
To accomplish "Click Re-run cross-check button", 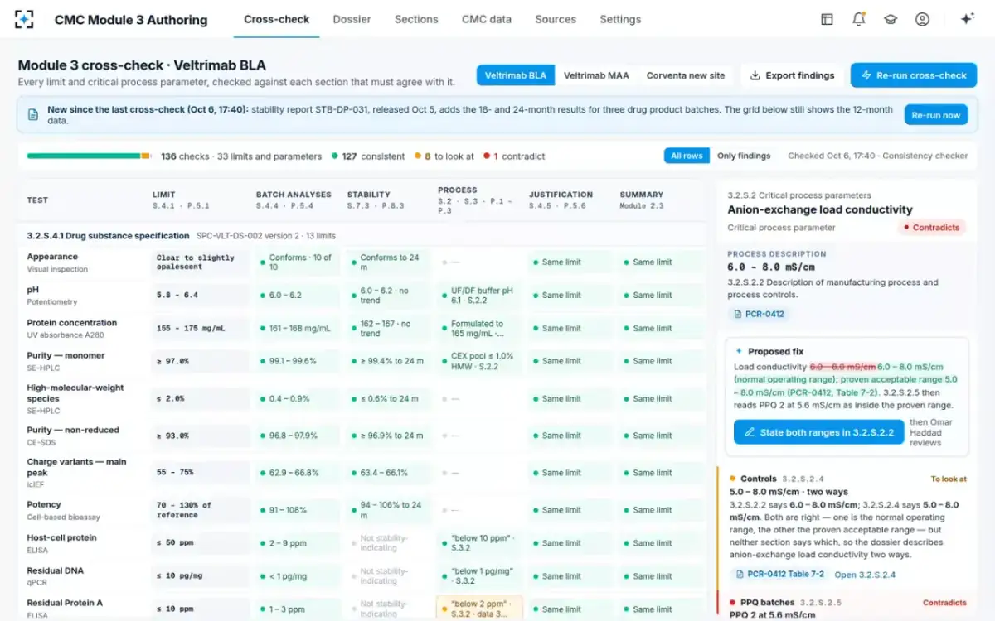I will pos(914,75).
